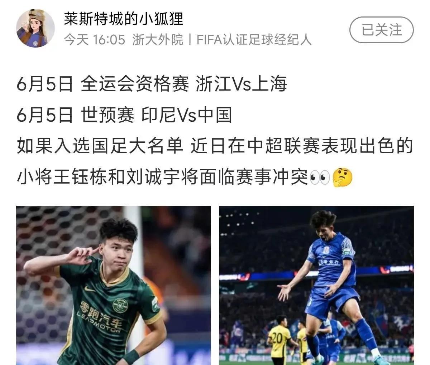Open the 莱斯特城的小狐狸 profile avatar
The height and width of the screenshot is (365, 430).
click(35, 28)
